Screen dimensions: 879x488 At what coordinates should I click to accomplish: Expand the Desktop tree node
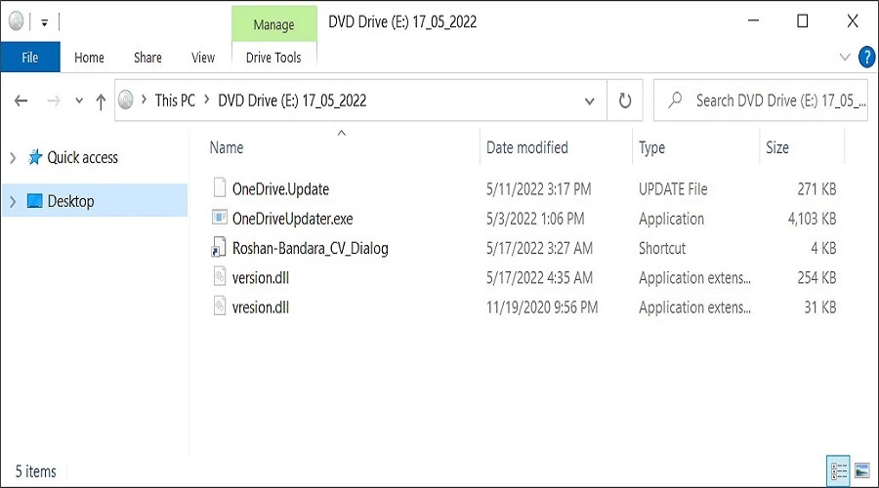[13, 201]
